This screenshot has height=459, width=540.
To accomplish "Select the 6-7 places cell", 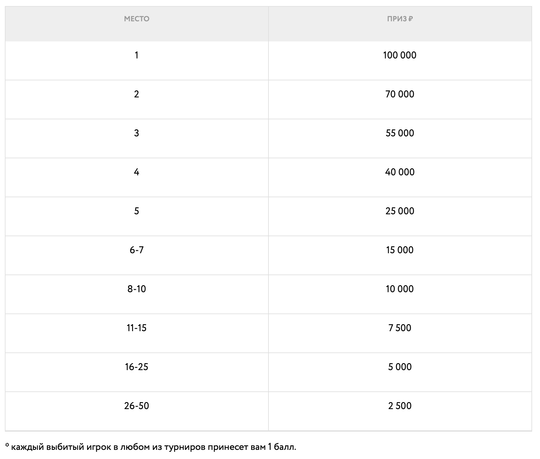I will [137, 250].
